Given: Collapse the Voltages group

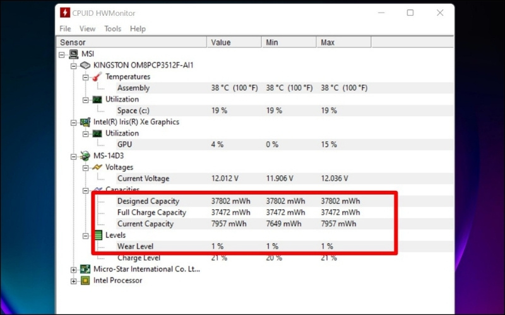Looking at the screenshot, I should 85,168.
